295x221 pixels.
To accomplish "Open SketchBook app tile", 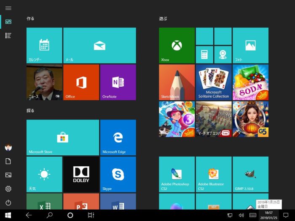I will [177, 82].
